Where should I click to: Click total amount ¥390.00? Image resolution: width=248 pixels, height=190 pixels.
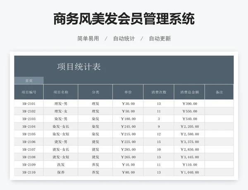click(189, 104)
